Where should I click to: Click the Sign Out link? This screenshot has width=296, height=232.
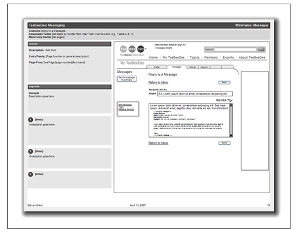click(182, 45)
